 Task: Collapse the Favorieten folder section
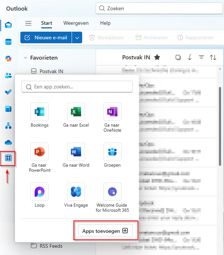(25, 57)
